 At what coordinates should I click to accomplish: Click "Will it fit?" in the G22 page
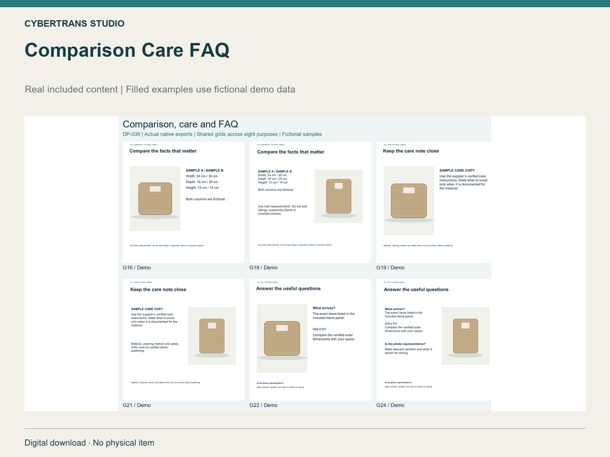pyautogui.click(x=319, y=329)
